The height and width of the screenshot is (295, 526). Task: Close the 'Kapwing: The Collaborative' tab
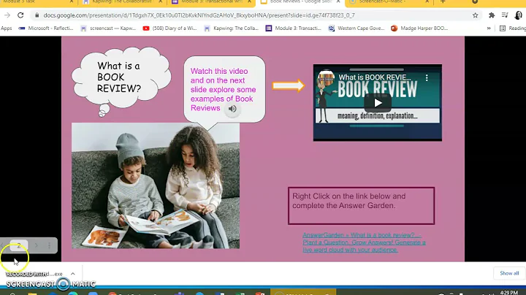(x=160, y=1)
